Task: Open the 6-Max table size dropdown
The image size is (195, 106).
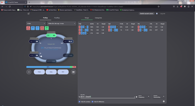Action: pos(36,24)
